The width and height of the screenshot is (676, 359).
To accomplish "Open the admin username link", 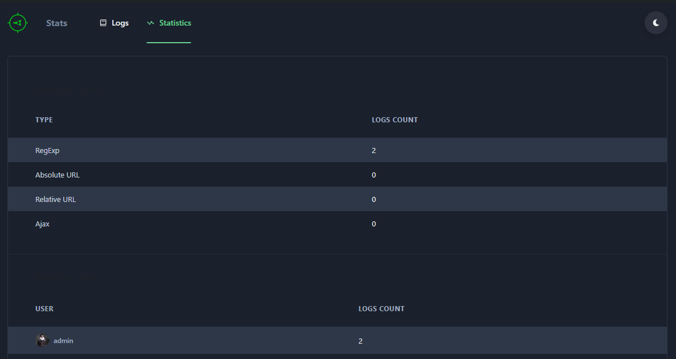I will coord(63,341).
